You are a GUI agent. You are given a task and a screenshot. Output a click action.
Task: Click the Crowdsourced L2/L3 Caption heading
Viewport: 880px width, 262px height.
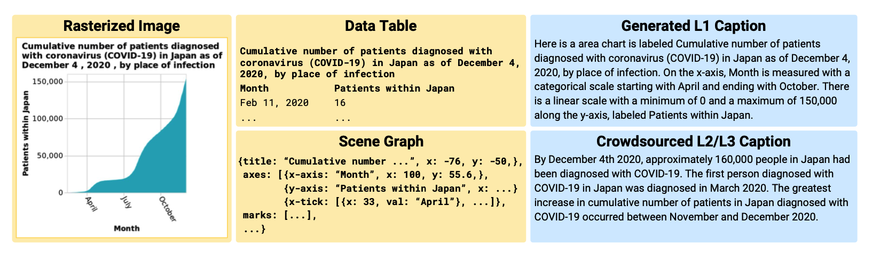(x=693, y=141)
